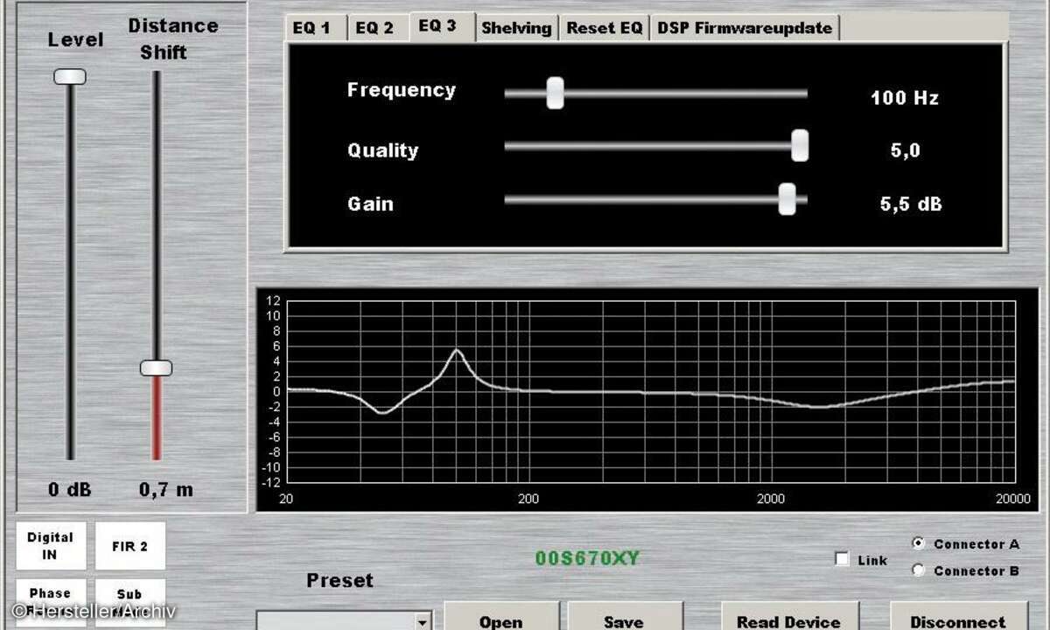
Task: Click the 2000 label on frequency axis
Action: [771, 499]
